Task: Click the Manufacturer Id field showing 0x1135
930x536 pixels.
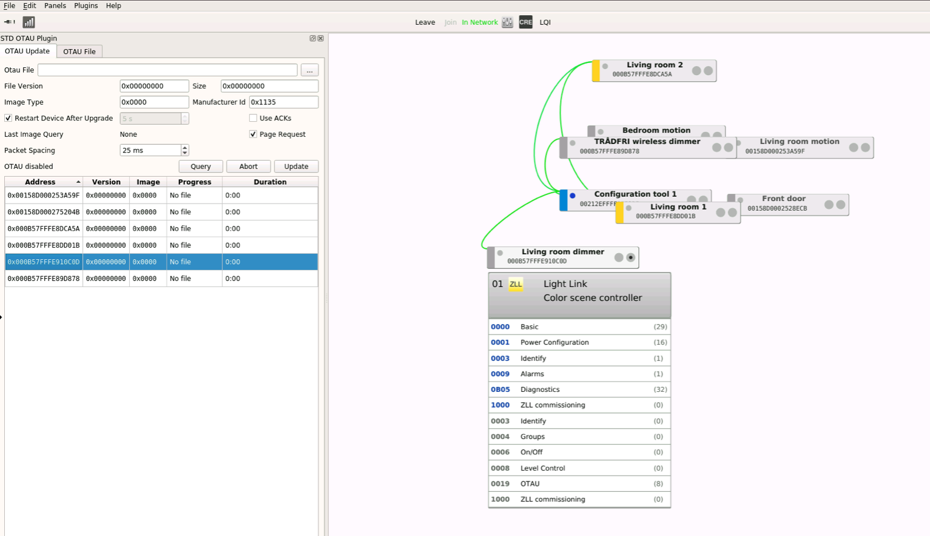Action: coord(283,102)
